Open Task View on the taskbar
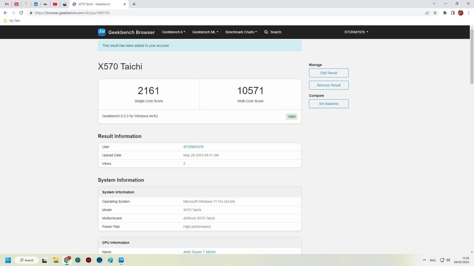 click(x=45, y=260)
